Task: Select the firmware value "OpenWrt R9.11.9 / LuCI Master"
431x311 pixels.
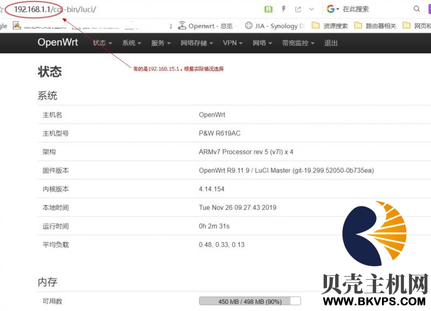Action: (245, 170)
